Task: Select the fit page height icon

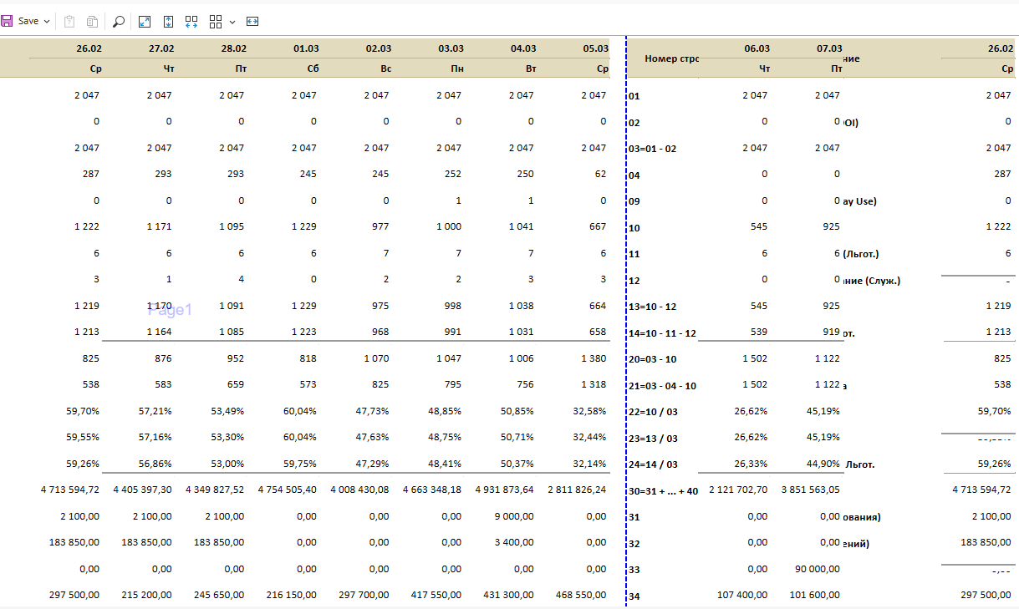Action: coord(168,22)
